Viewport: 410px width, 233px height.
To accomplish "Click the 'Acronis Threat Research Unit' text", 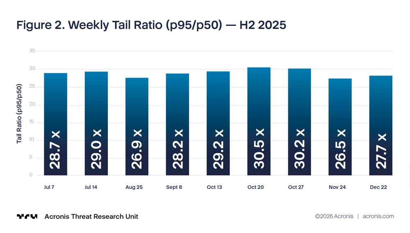I will tap(91, 217).
